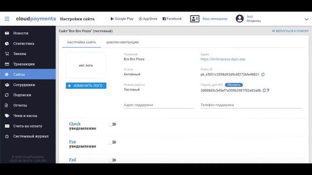Open Транзакции in the sidebar
This screenshot has height=175, width=312.
pyautogui.click(x=24, y=64)
